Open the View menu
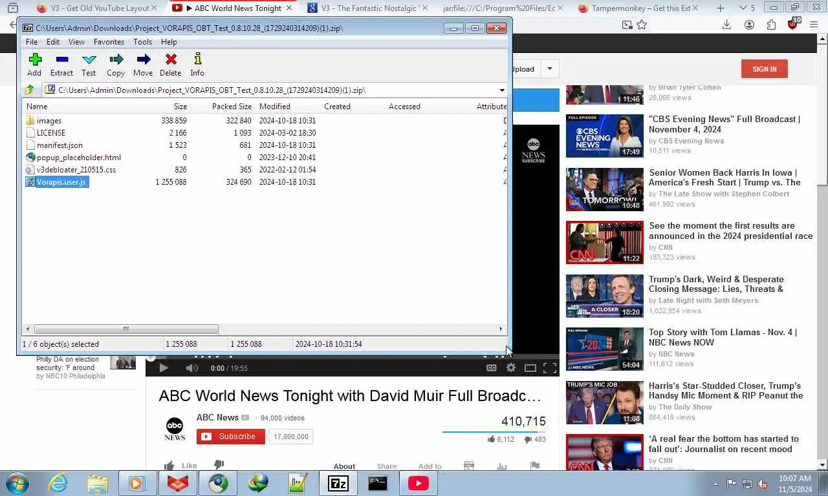Viewport: 828px width, 496px height. click(76, 42)
